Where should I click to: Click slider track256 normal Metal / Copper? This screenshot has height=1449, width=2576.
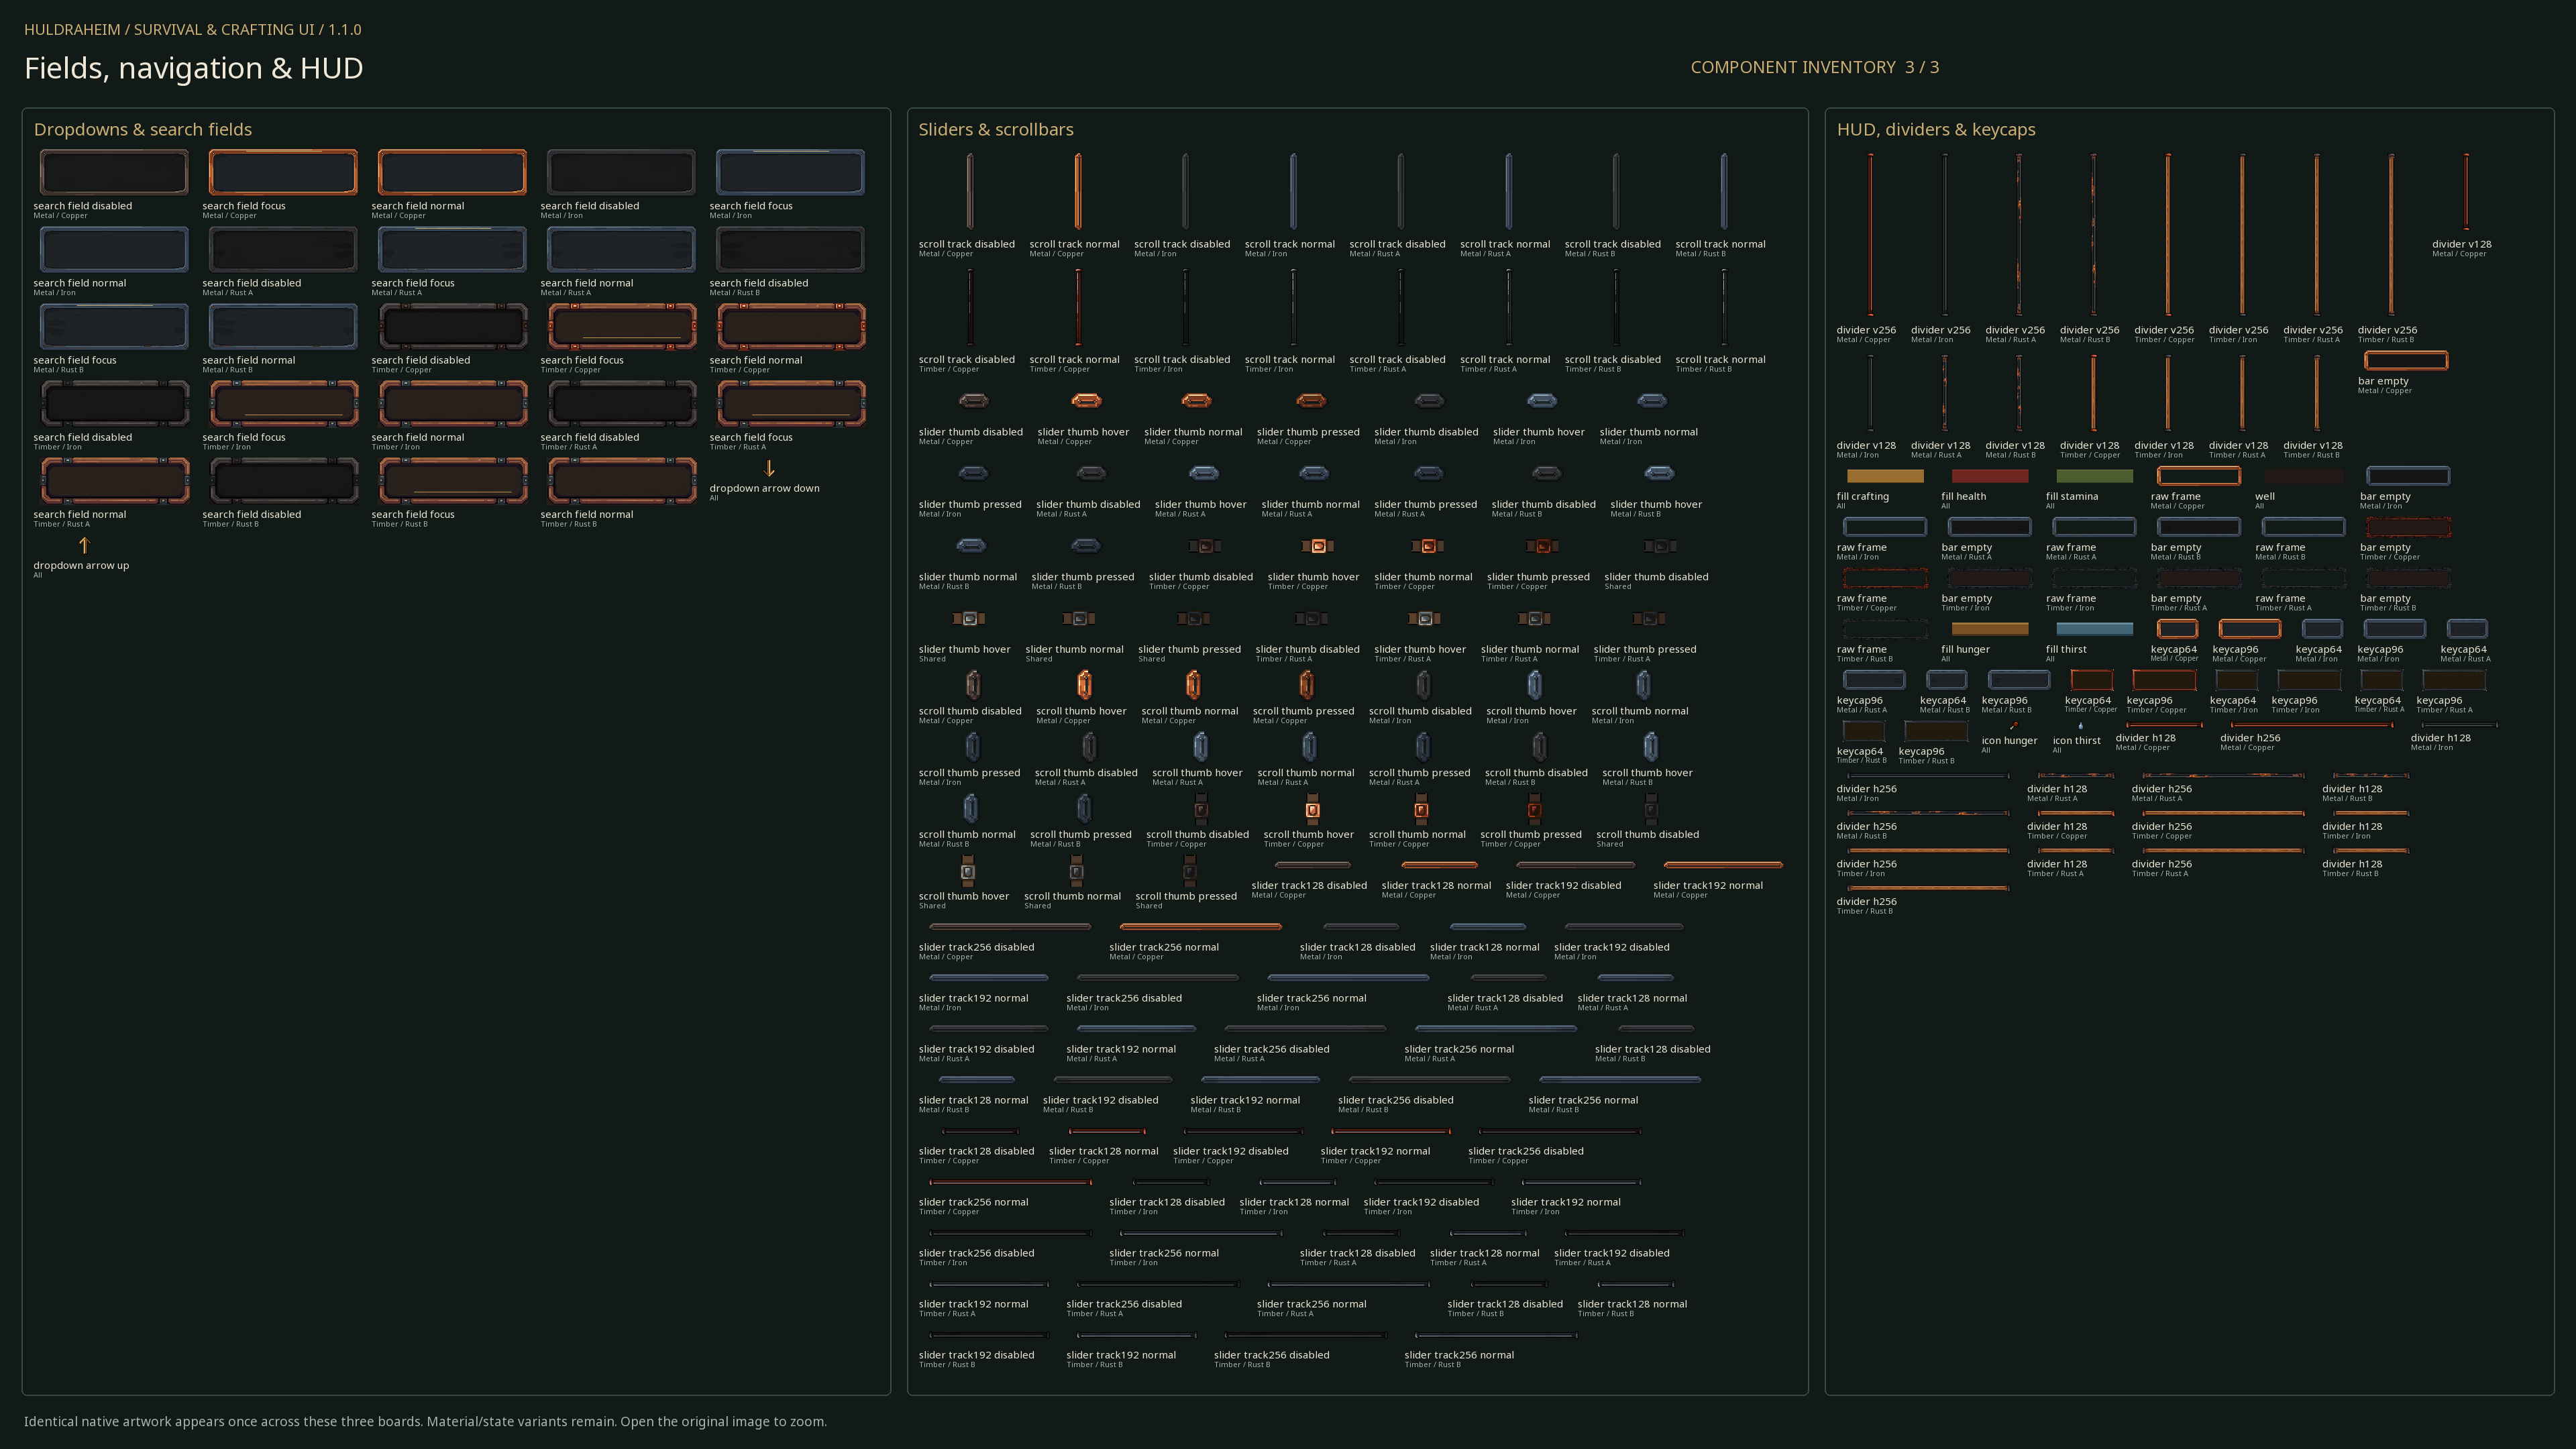click(1201, 927)
